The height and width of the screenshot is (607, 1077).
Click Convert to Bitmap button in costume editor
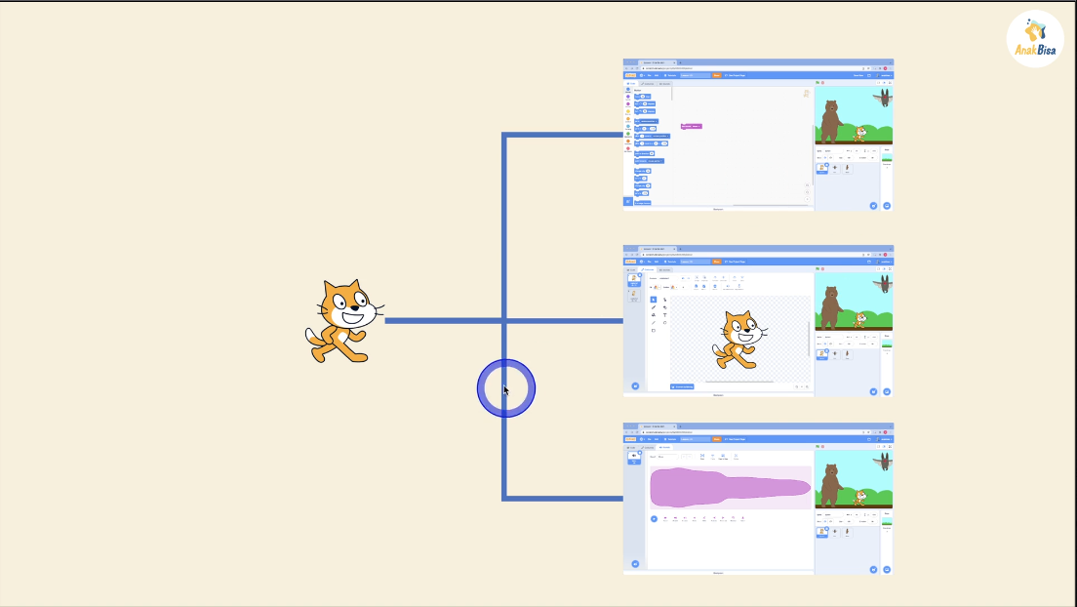click(682, 386)
